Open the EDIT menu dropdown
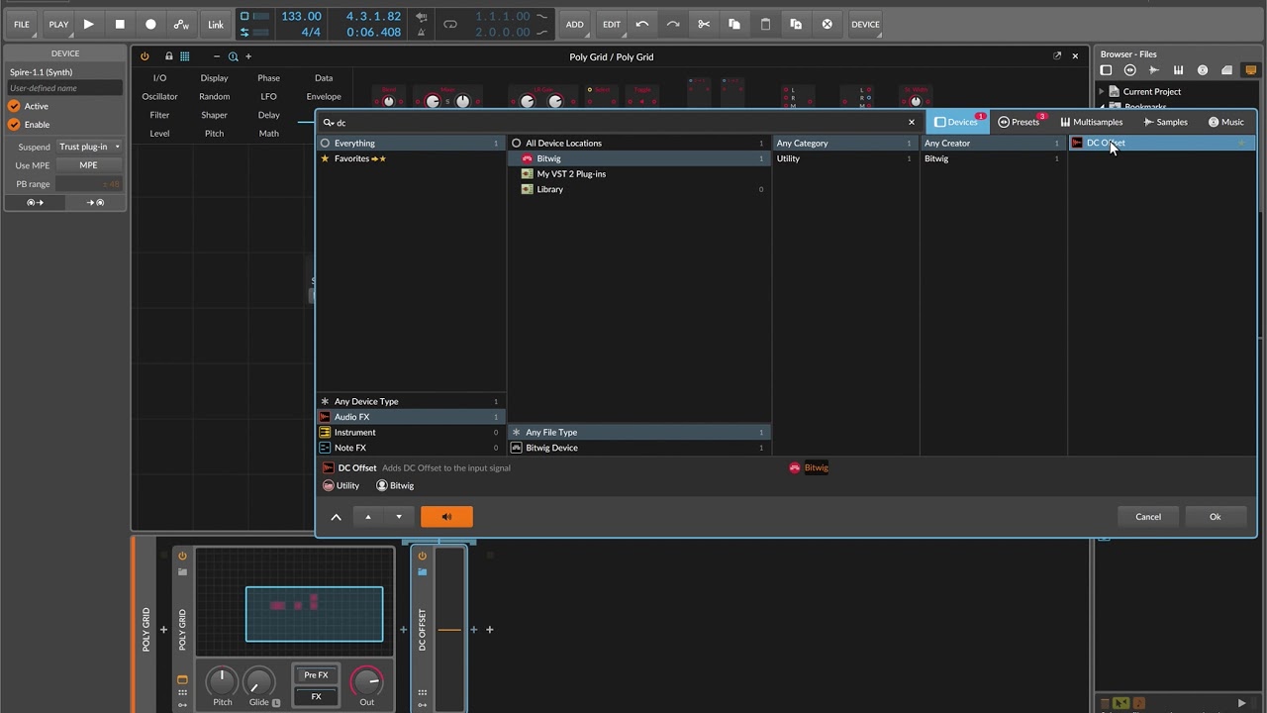Image resolution: width=1267 pixels, height=713 pixels. (612, 24)
